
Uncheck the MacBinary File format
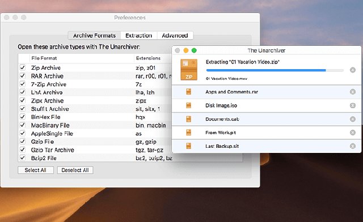coord(23,125)
